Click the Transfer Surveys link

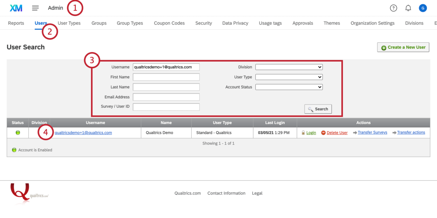coord(372,133)
